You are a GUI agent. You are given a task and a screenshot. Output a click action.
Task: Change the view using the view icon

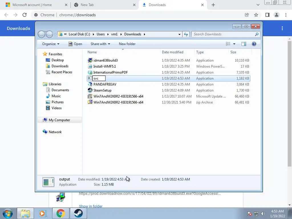pyautogui.click(x=228, y=44)
